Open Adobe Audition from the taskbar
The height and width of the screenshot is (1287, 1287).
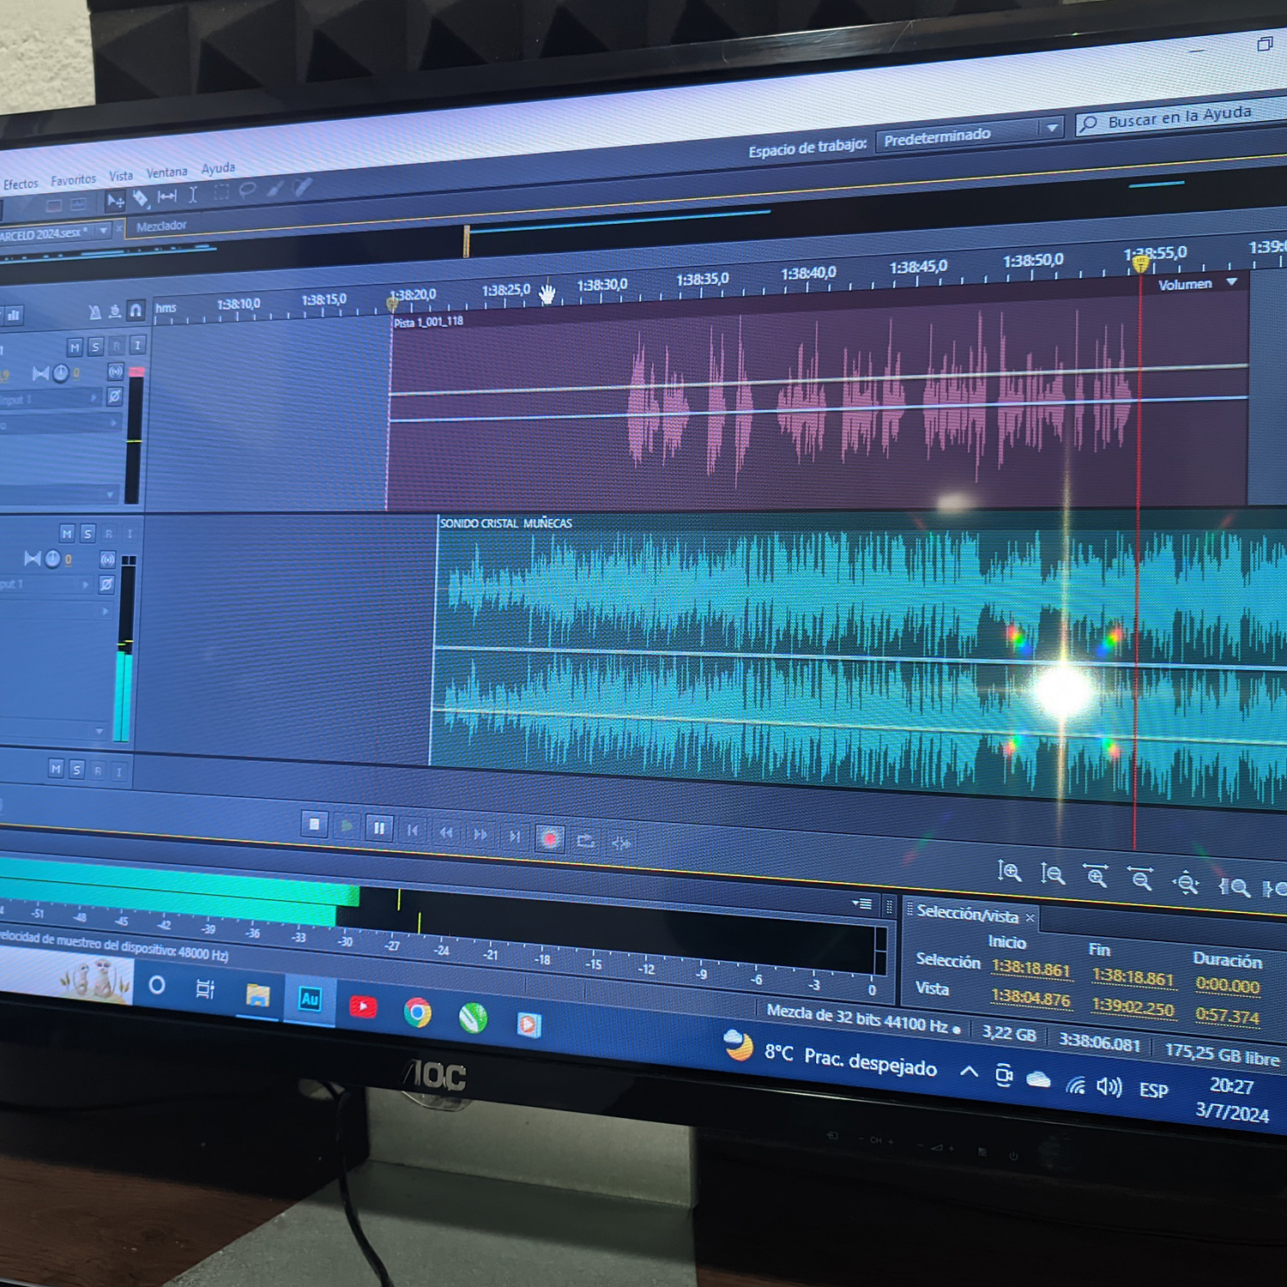(x=310, y=1000)
